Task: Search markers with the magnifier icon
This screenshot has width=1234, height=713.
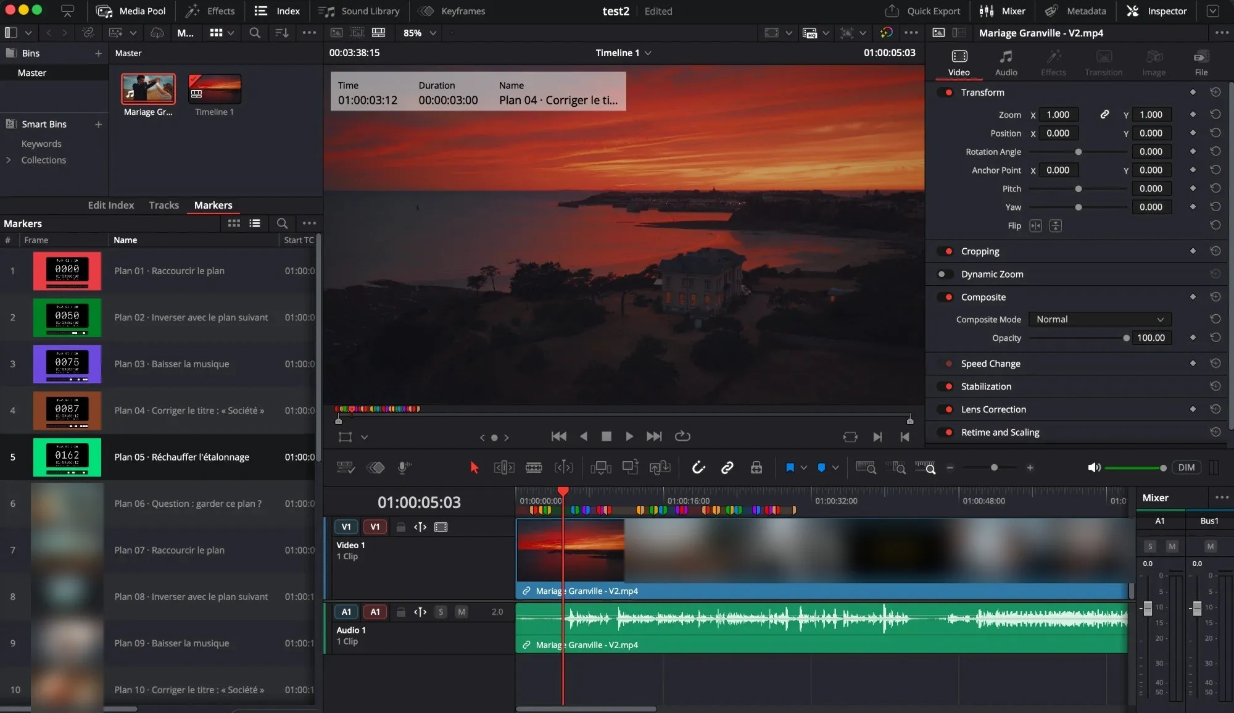Action: point(282,223)
